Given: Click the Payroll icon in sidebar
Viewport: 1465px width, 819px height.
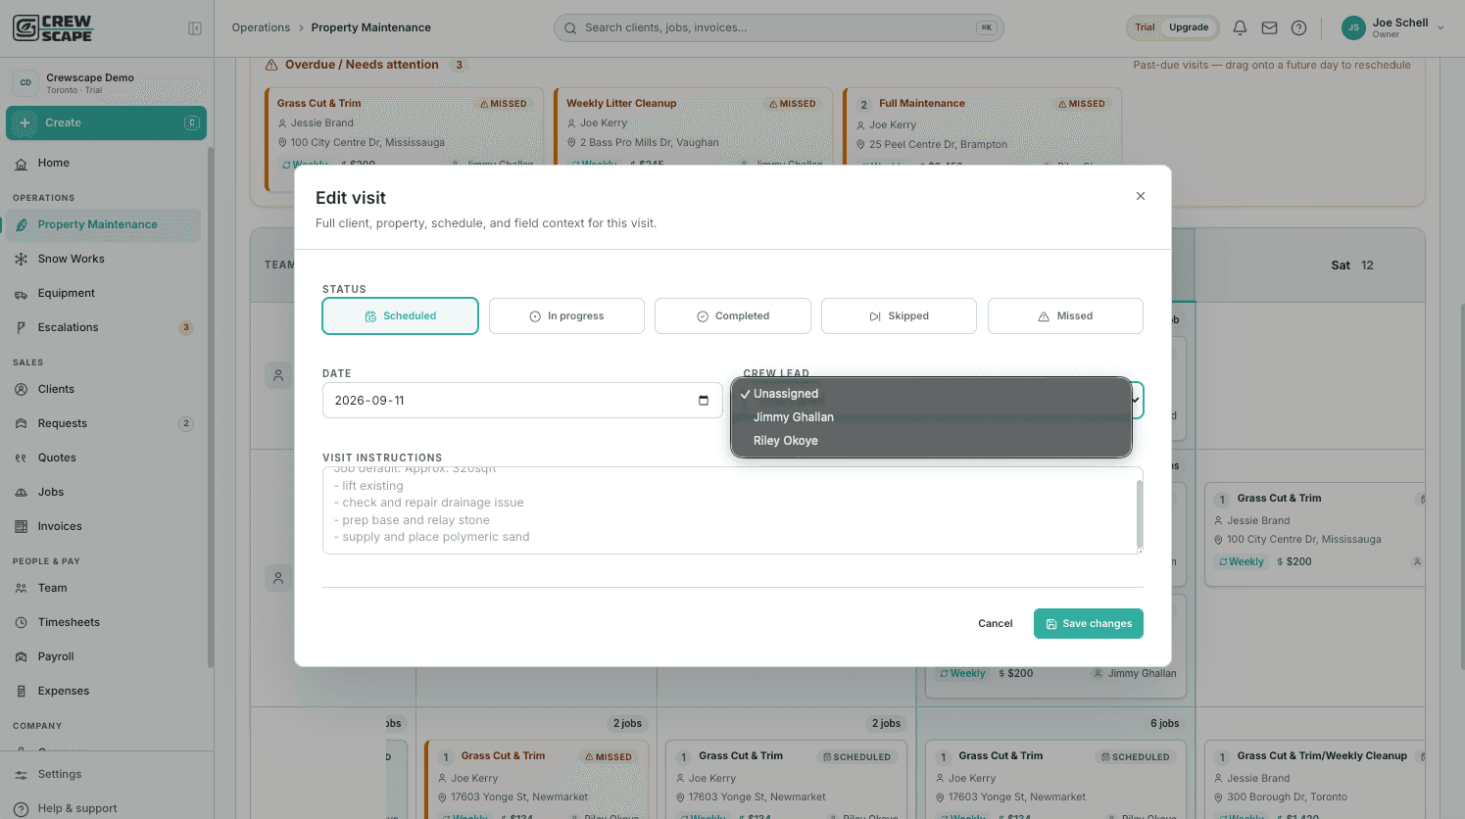Looking at the screenshot, I should (21, 656).
